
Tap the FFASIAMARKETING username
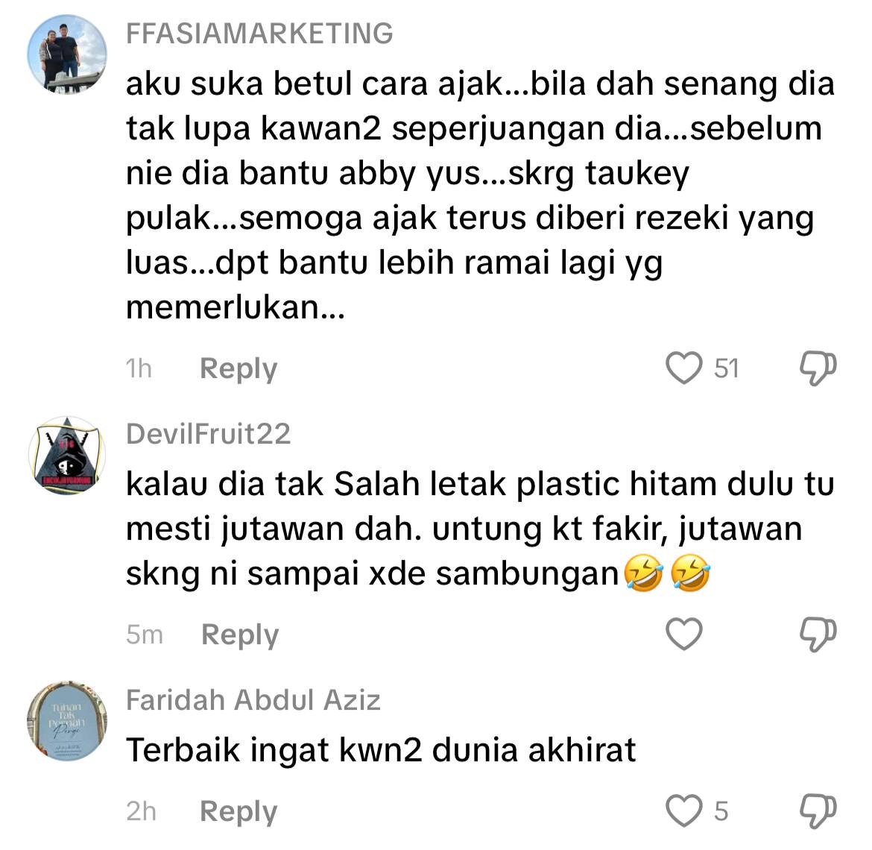[259, 34]
